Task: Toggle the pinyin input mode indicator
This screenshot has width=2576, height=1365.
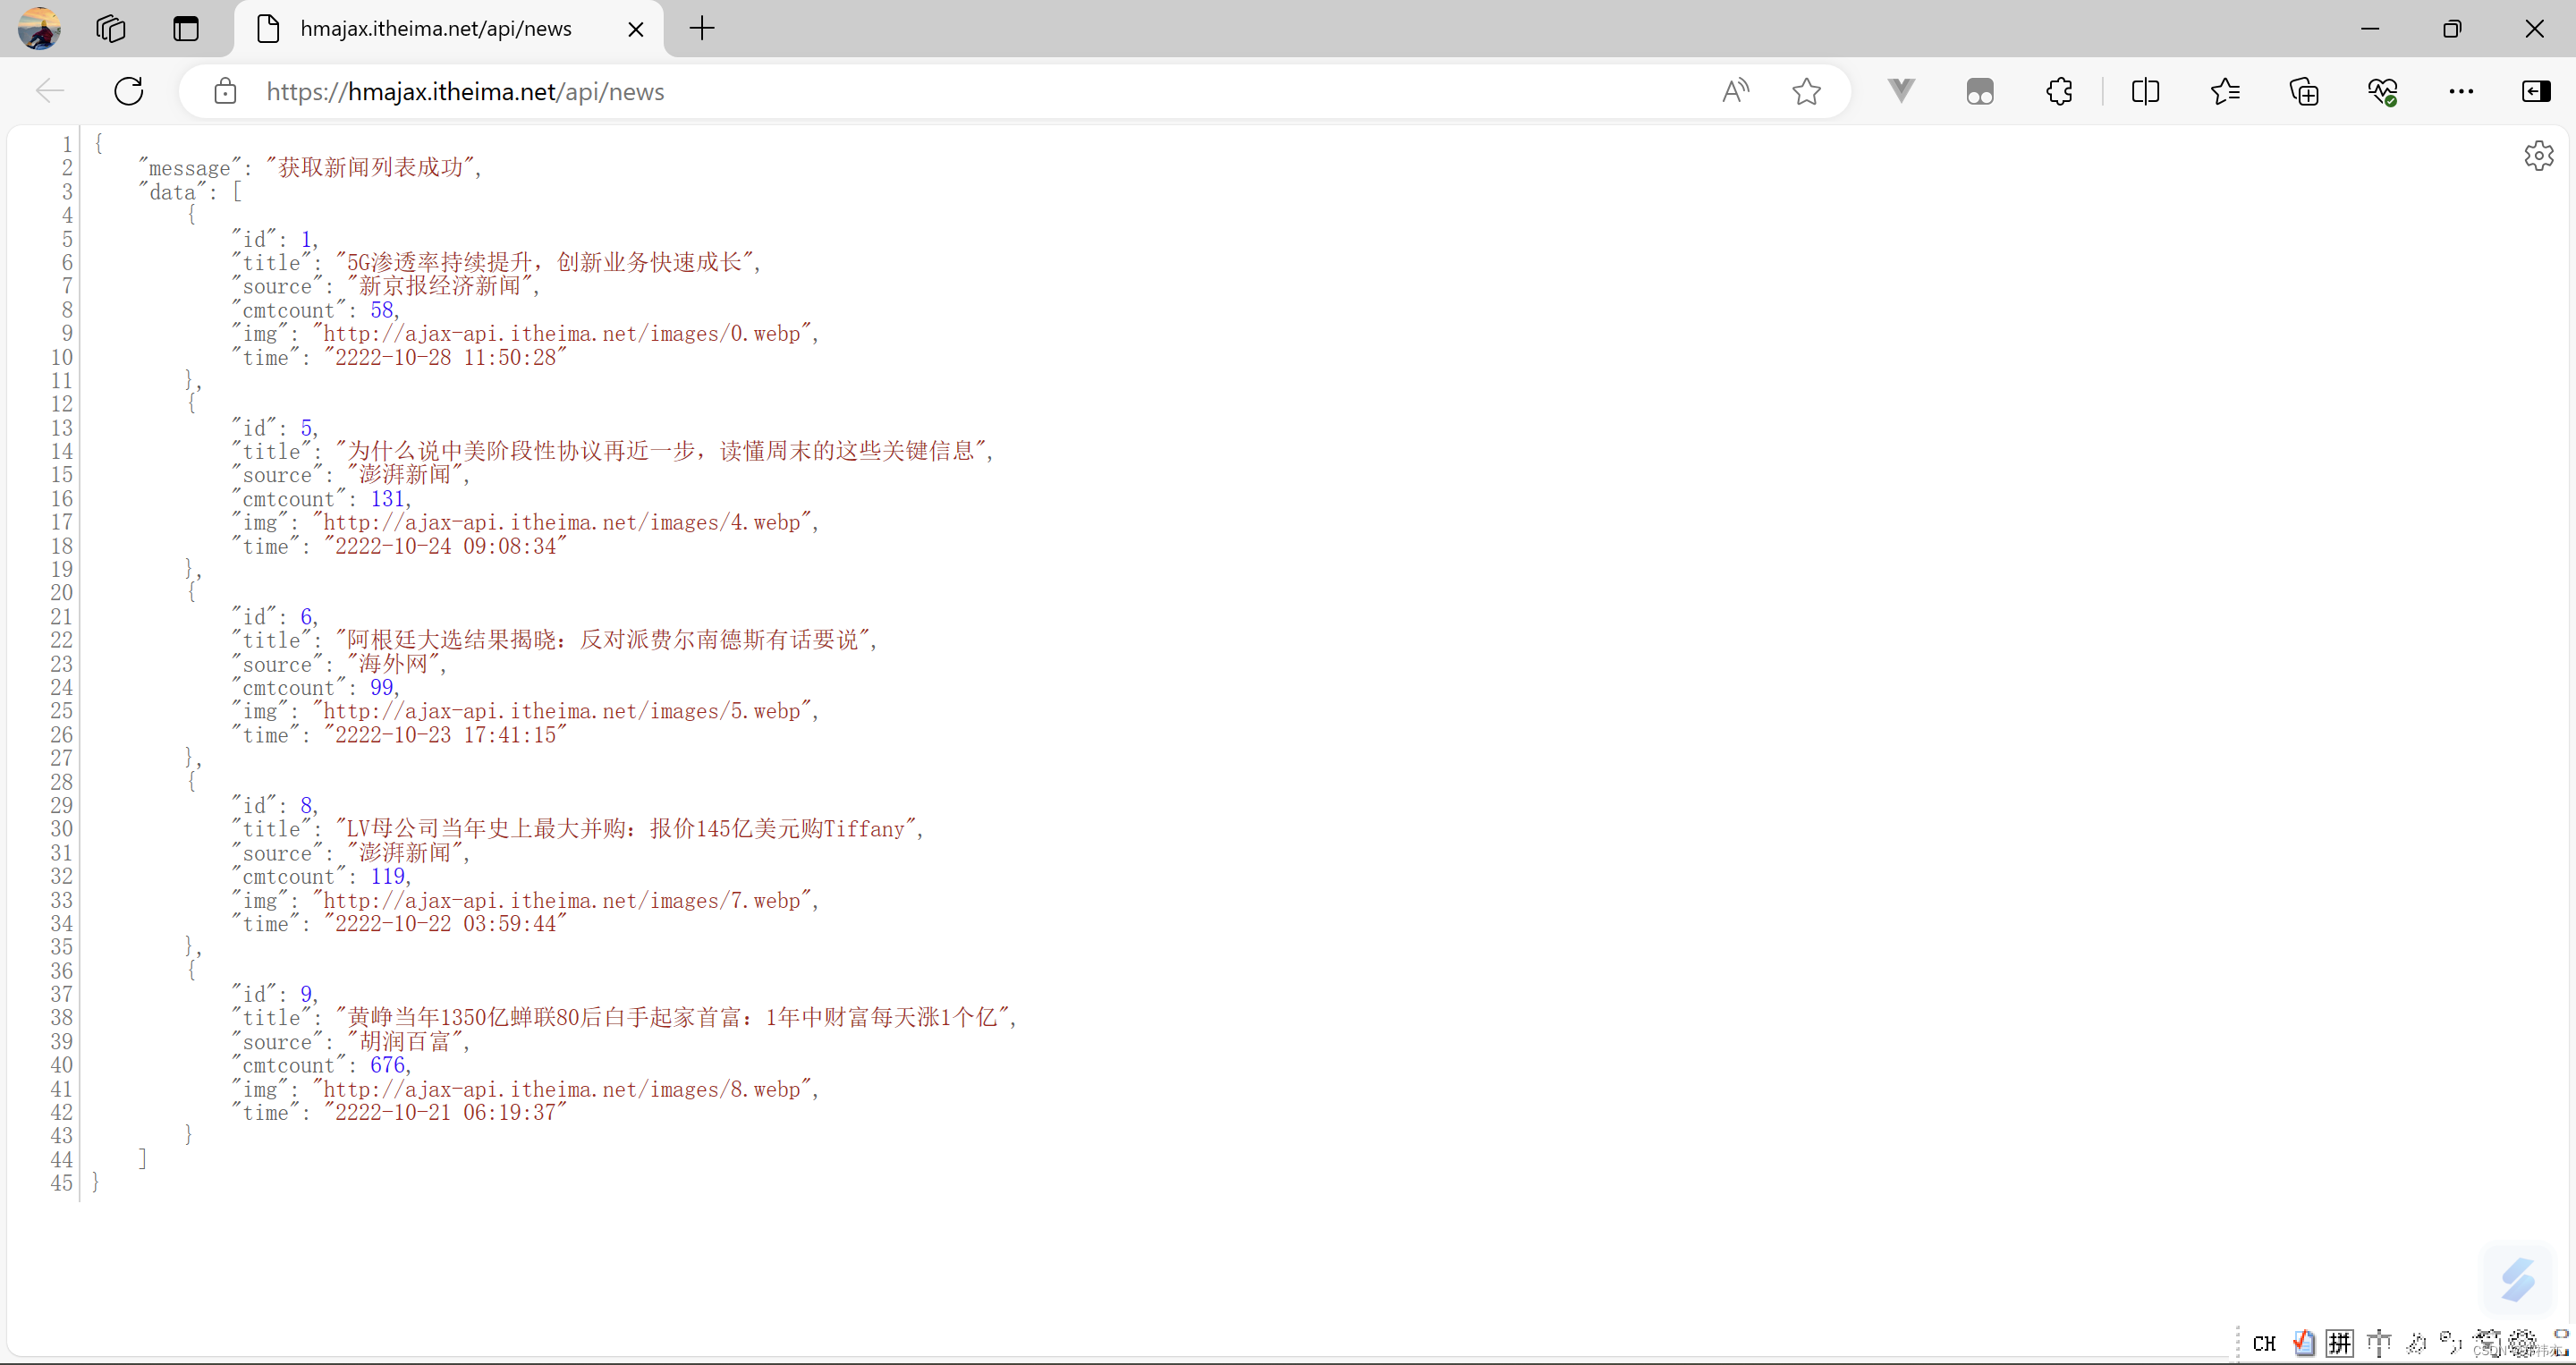Action: (x=2340, y=1343)
